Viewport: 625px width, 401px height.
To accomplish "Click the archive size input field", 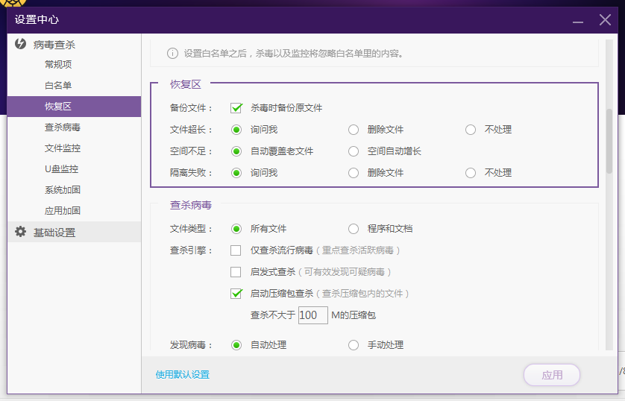I will [312, 315].
